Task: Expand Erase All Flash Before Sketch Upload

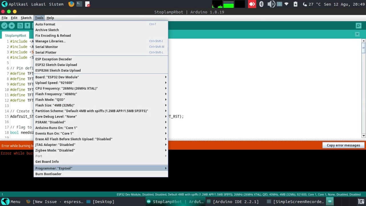Action: click(101, 139)
